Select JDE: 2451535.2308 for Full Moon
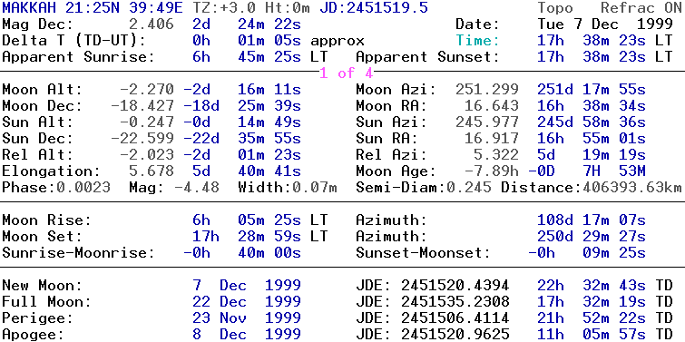The image size is (685, 342). tap(433, 301)
